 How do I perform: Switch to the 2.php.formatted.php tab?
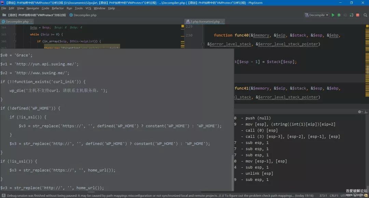(205, 22)
